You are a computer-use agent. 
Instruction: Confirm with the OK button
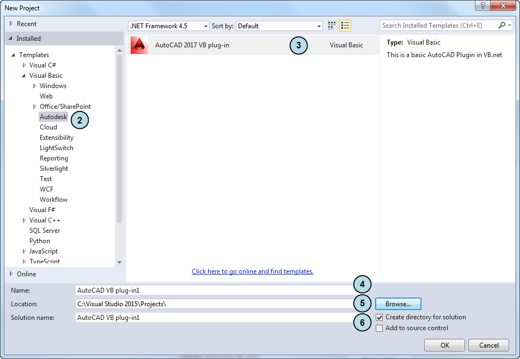click(445, 345)
